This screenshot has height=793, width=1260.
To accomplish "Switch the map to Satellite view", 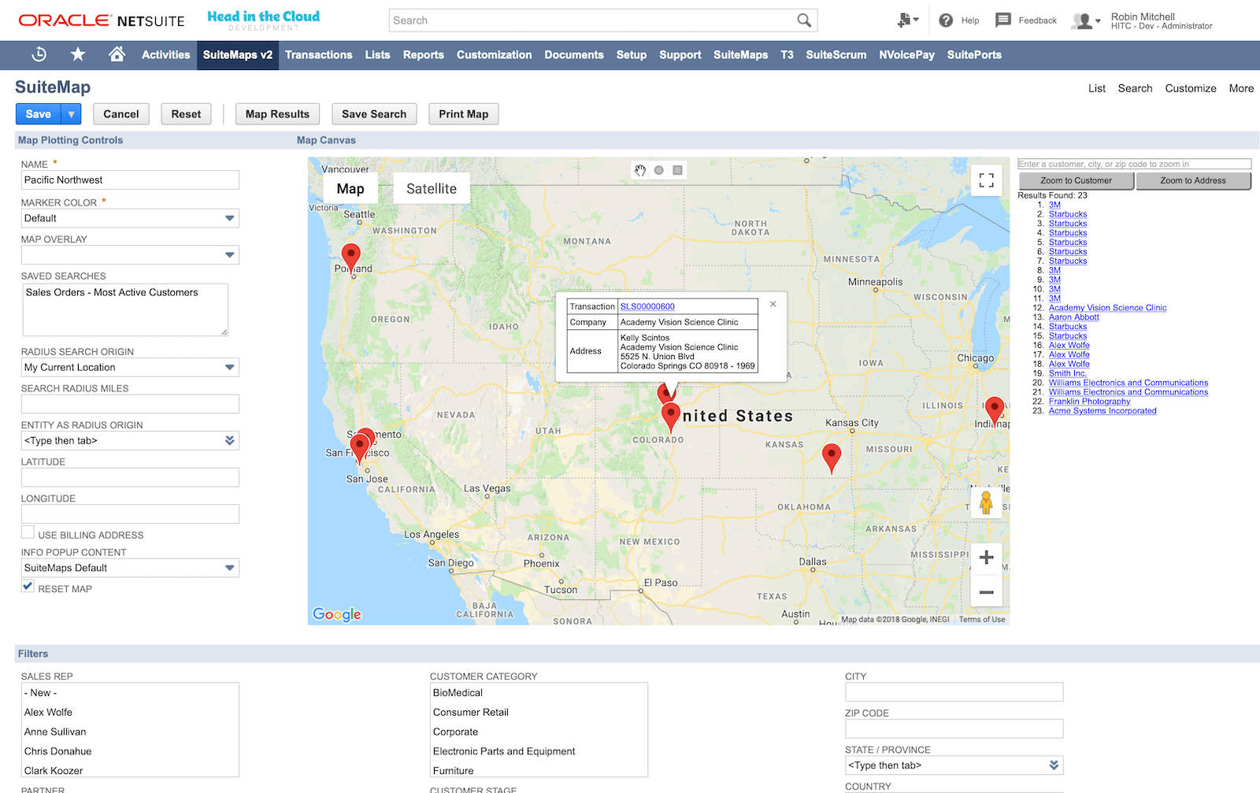I will [x=431, y=187].
